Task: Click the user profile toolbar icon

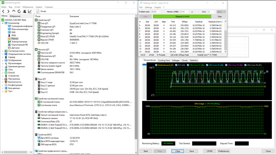Action: point(25,11)
